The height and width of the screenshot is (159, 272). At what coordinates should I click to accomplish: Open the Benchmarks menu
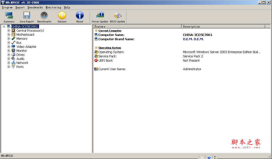click(x=35, y=8)
